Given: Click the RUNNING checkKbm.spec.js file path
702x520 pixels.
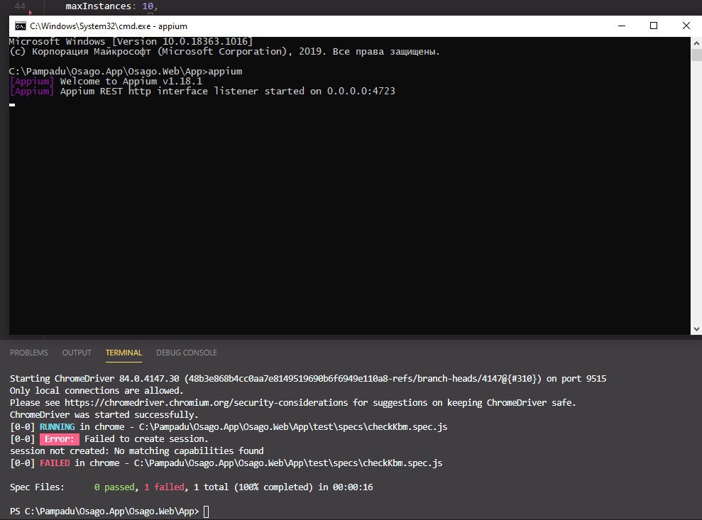Looking at the screenshot, I should [293, 427].
